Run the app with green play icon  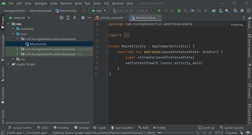click(x=159, y=10)
